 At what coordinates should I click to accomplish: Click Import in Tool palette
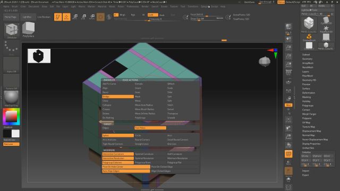pyautogui.click(x=305, y=171)
